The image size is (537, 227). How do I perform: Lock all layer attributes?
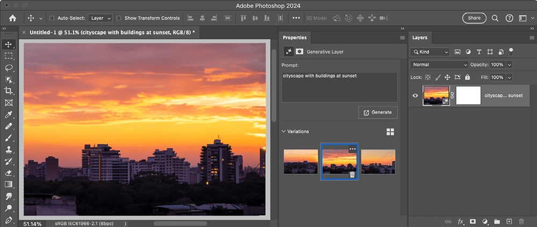point(468,78)
